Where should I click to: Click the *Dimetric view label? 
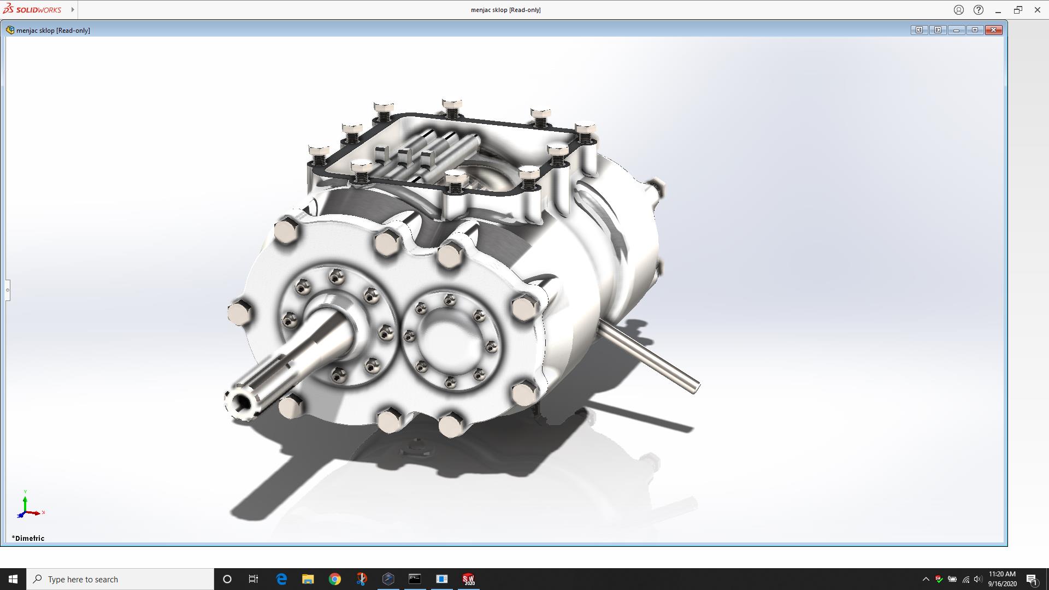[x=28, y=538]
